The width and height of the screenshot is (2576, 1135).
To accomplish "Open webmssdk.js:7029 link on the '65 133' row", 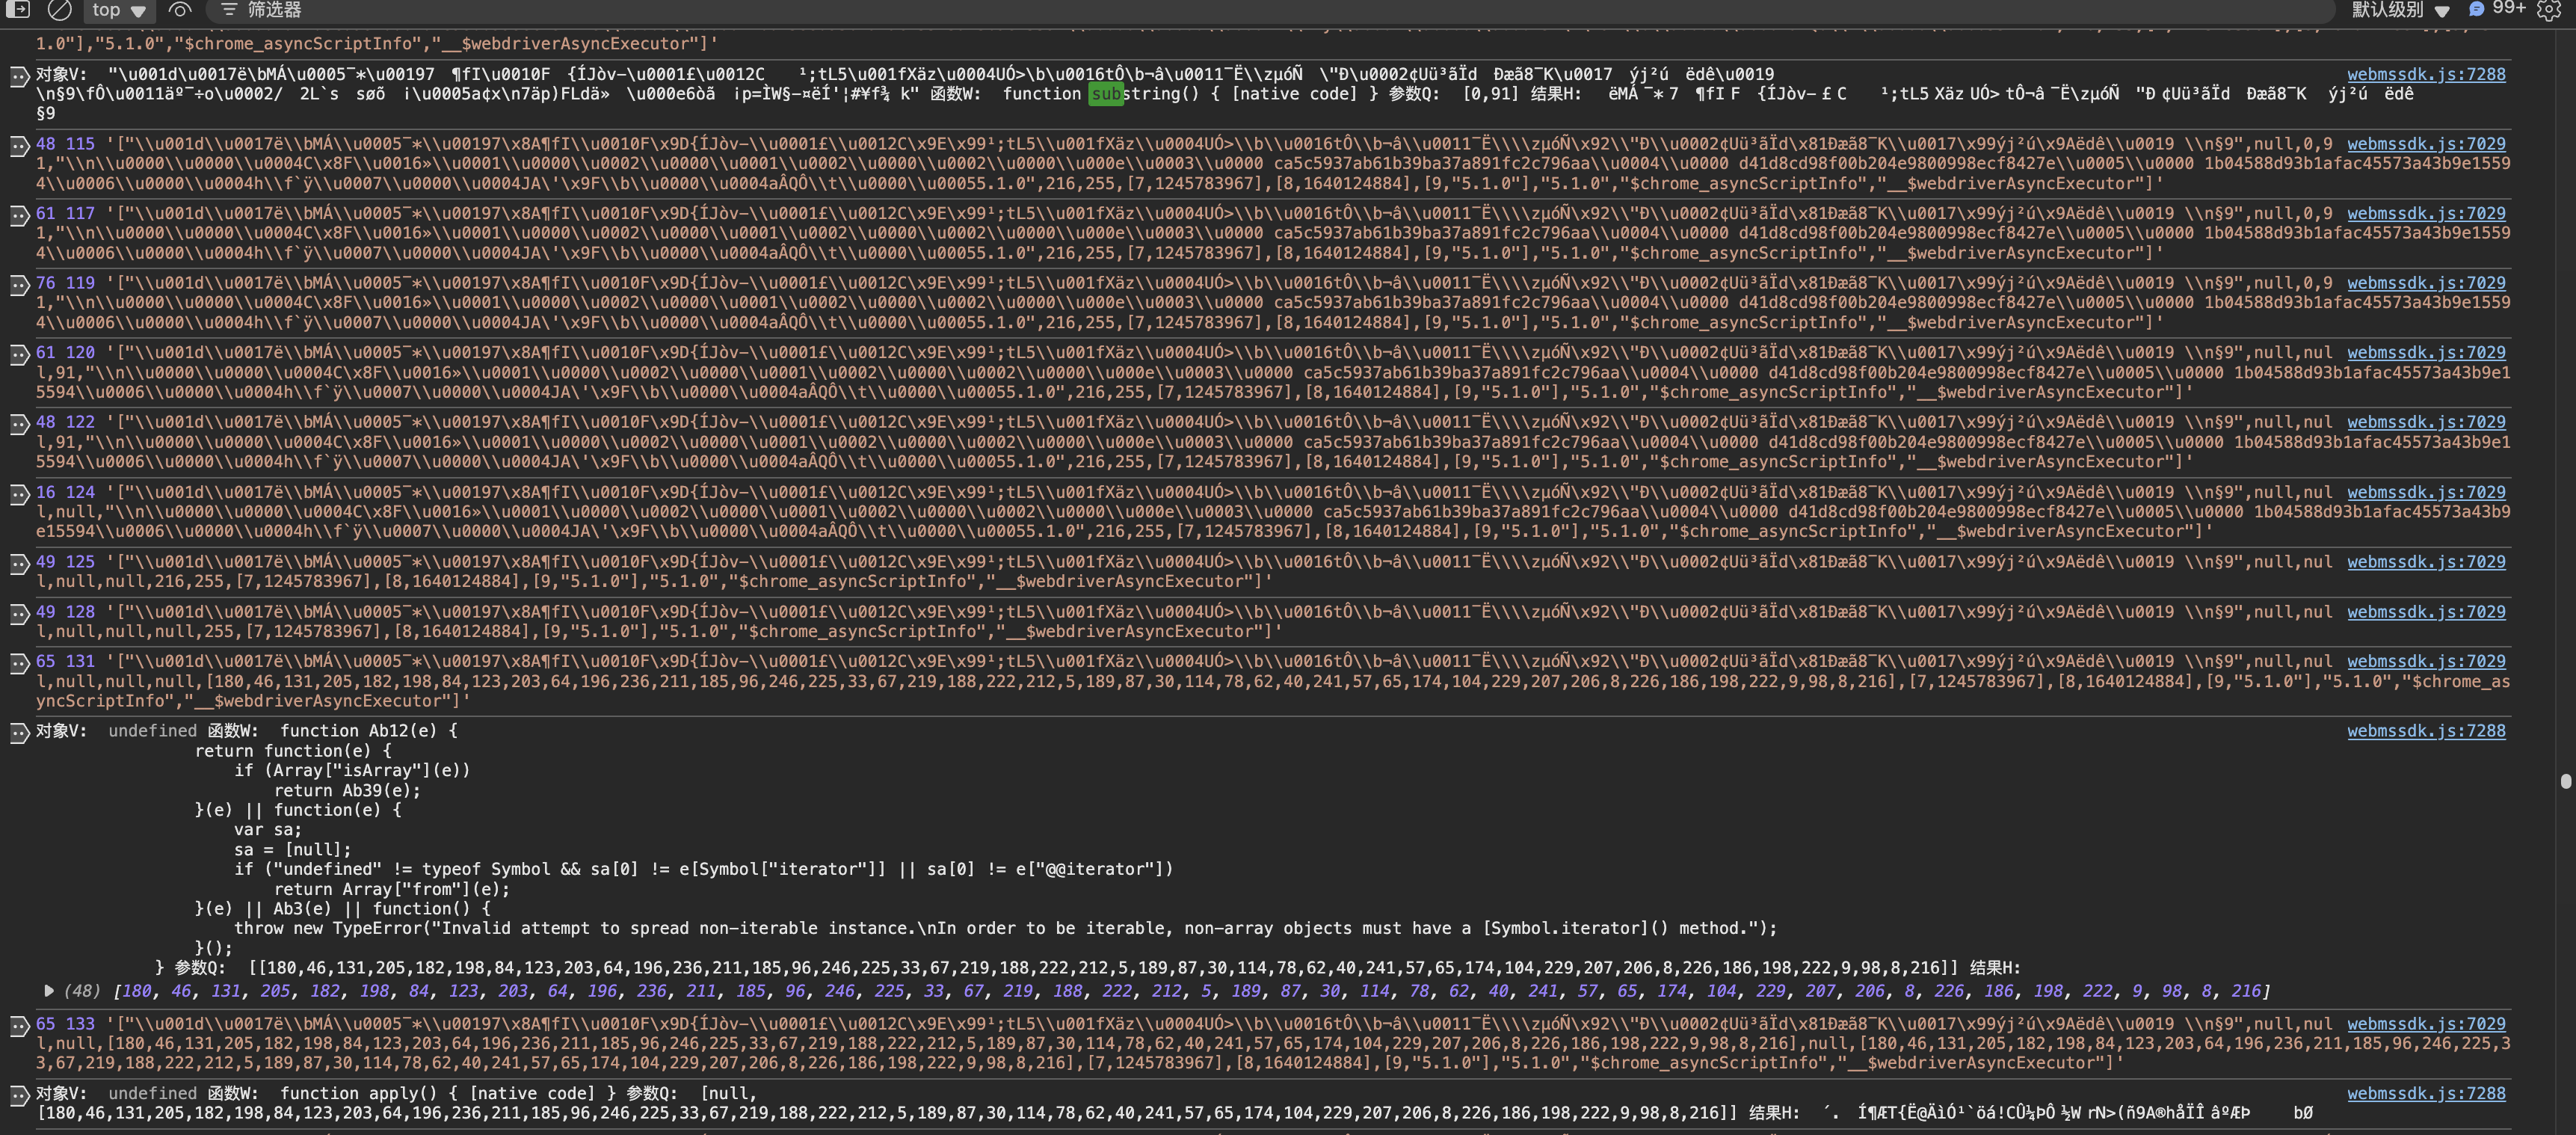I will [x=2426, y=1024].
